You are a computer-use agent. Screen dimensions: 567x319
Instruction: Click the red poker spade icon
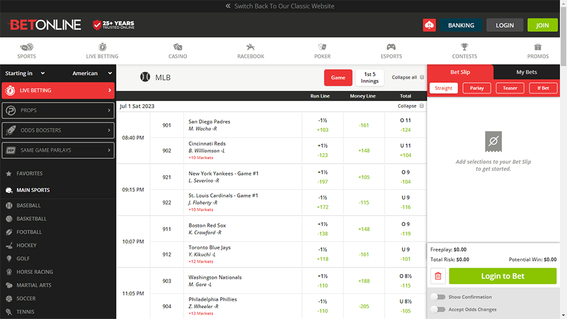coord(429,25)
